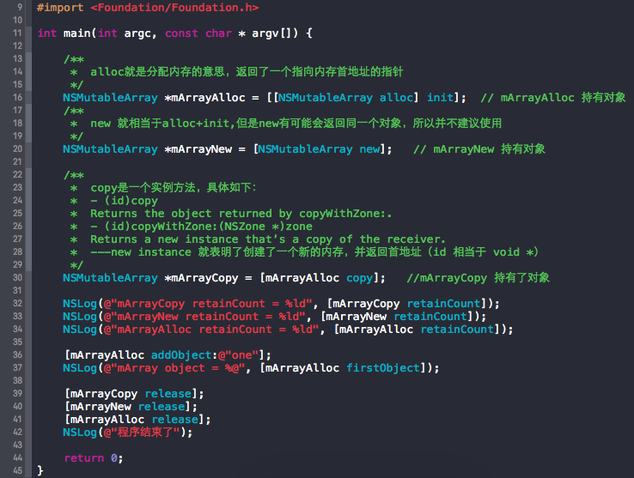Image resolution: width=634 pixels, height=478 pixels.
Task: Click the closing brace on line 45
Action: (x=40, y=470)
